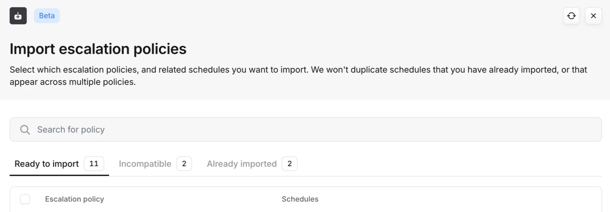Click the Escalation policy column header

(74, 199)
